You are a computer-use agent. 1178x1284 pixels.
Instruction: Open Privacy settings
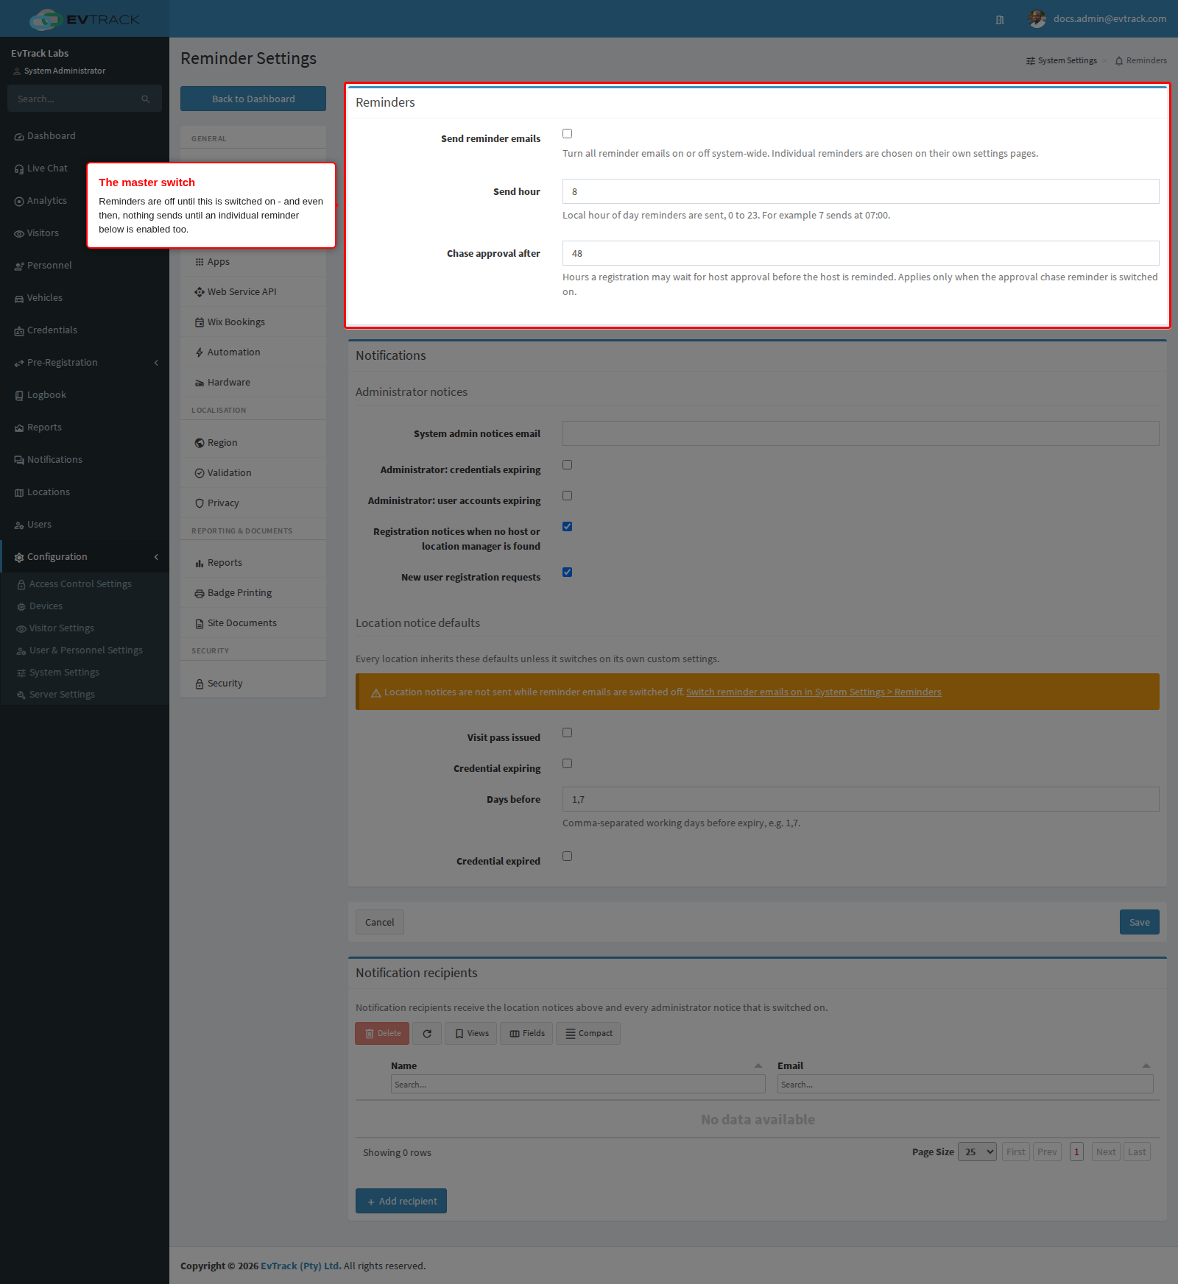tap(253, 503)
